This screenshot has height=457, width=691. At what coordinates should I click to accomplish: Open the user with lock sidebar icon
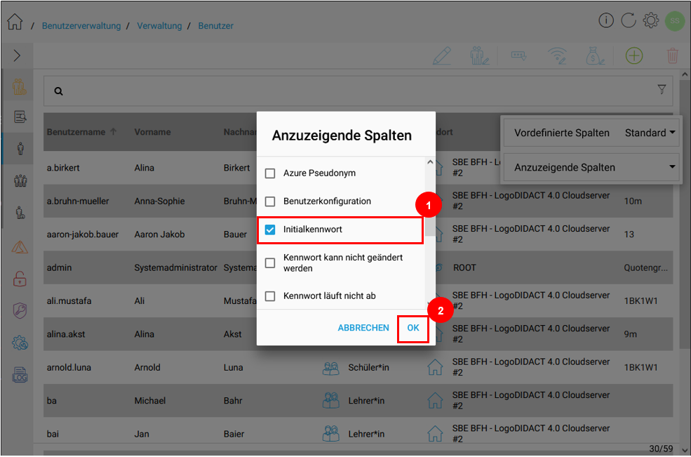point(20,213)
